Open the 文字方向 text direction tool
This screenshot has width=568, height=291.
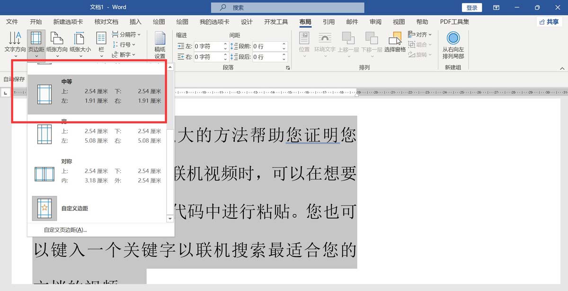[x=15, y=43]
